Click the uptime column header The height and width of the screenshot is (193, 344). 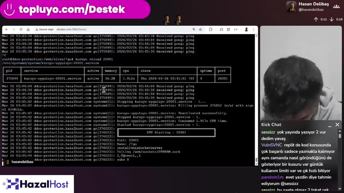point(206,71)
